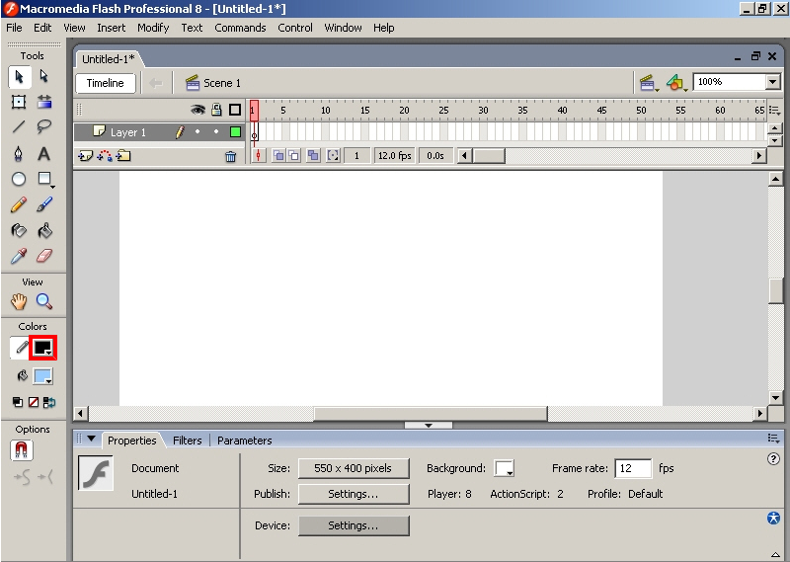Select the Gradient Transform tool
The image size is (790, 562).
(44, 103)
